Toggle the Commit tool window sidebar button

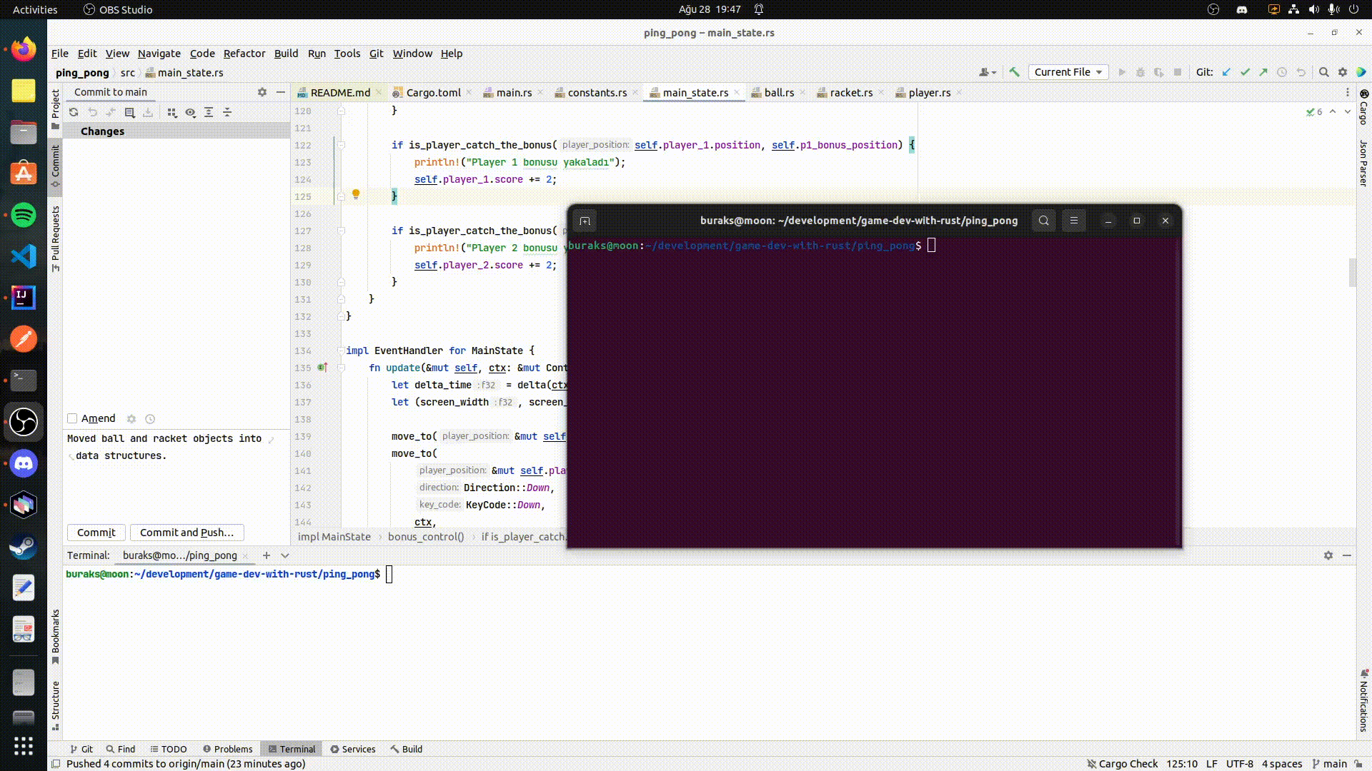pos(55,166)
